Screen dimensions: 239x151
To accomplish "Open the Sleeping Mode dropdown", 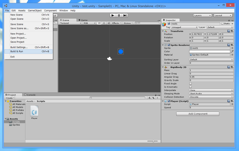I will pyautogui.click(x=211, y=94).
